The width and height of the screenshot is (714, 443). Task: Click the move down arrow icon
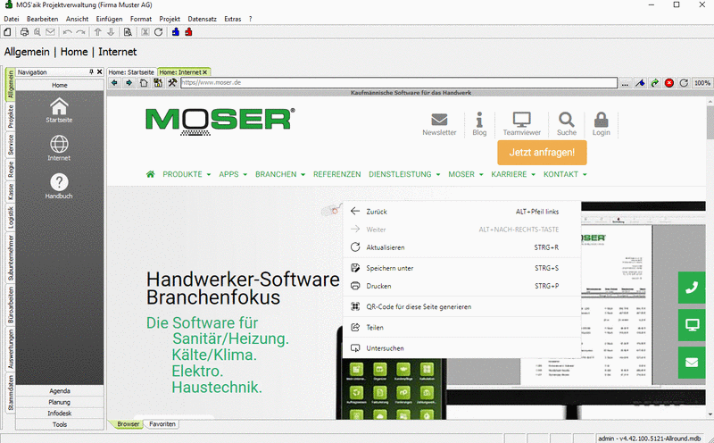tap(111, 32)
